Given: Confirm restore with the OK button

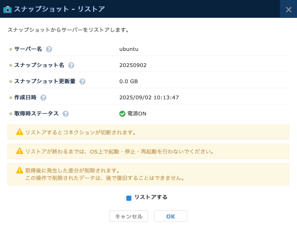Looking at the screenshot, I should click(x=170, y=216).
